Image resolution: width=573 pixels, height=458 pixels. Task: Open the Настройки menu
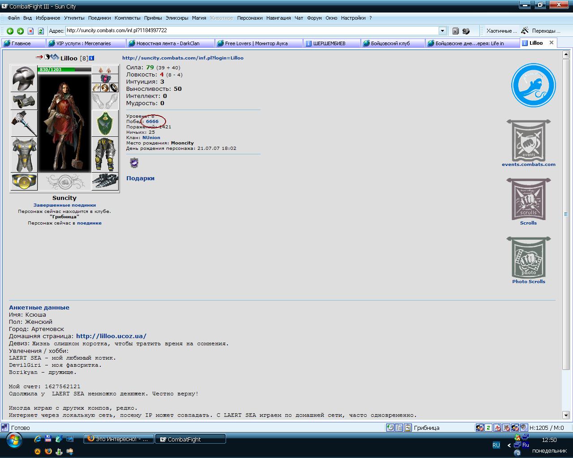353,18
